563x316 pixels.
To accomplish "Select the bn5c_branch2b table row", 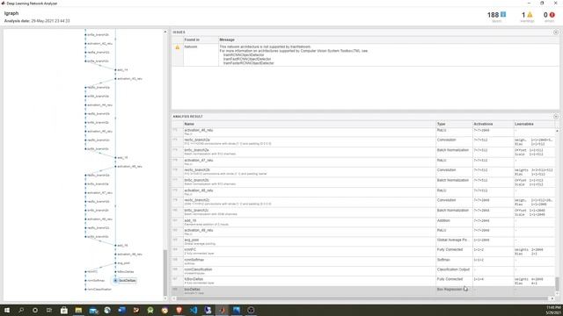I will pyautogui.click(x=363, y=182).
